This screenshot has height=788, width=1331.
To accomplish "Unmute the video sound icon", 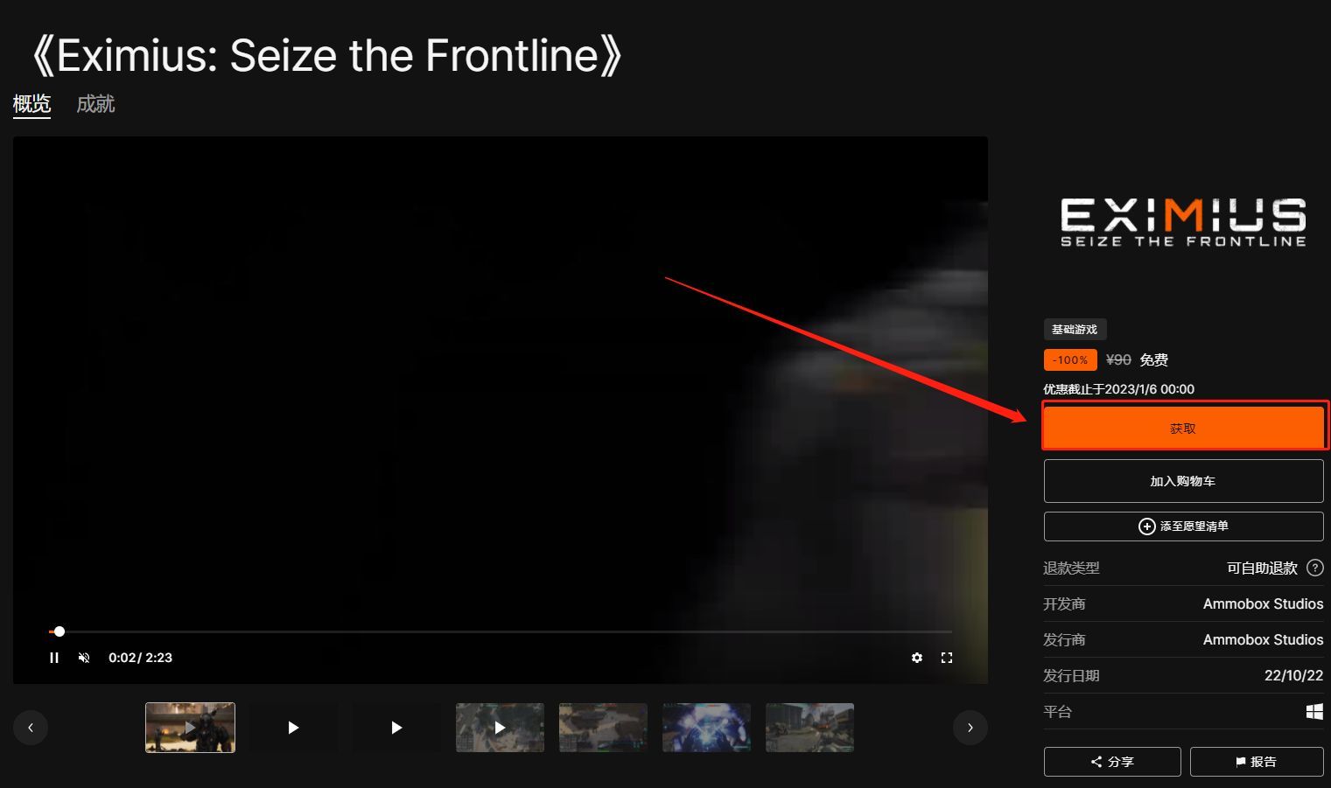I will point(84,658).
